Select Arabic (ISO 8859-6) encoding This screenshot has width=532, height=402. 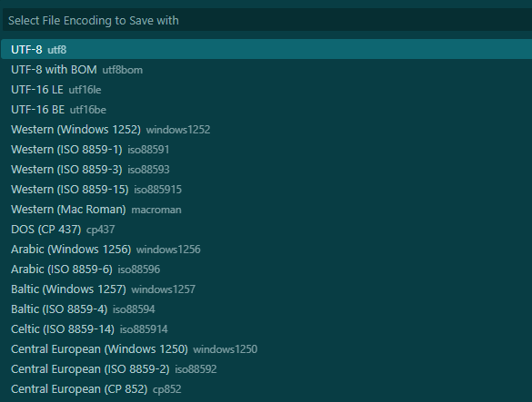coord(266,270)
